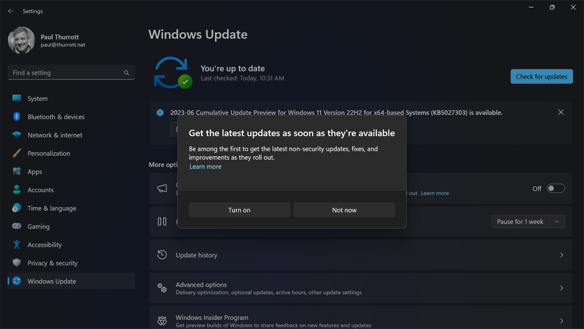This screenshot has height=329, width=584.
Task: Click the Windows Insider Program icon
Action: pos(162,321)
